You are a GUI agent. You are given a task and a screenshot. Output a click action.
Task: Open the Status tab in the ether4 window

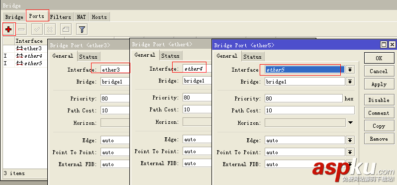171,56
